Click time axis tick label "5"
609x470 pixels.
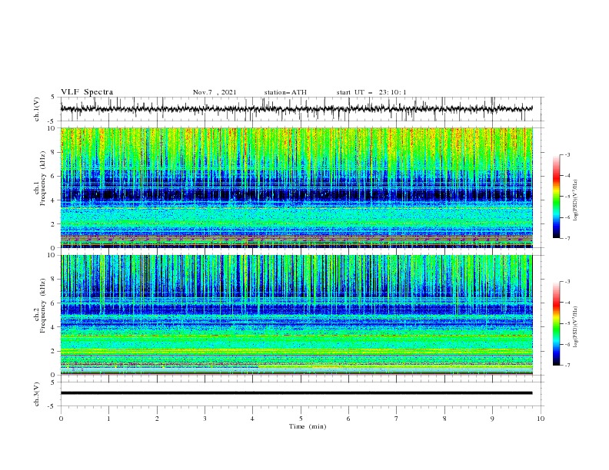pos(301,419)
